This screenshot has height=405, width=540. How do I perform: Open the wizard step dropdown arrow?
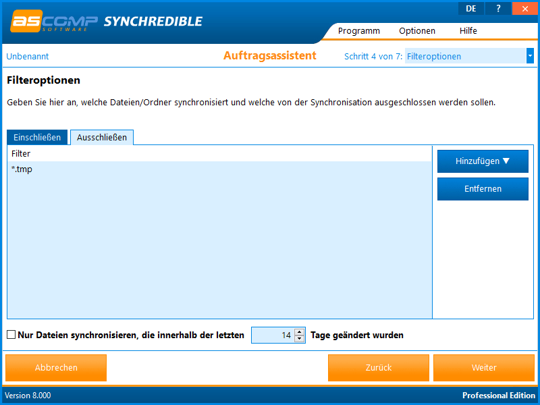click(x=530, y=56)
